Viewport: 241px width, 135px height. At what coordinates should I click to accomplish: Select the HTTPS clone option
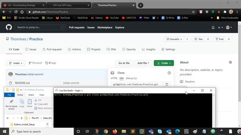pos(114,78)
